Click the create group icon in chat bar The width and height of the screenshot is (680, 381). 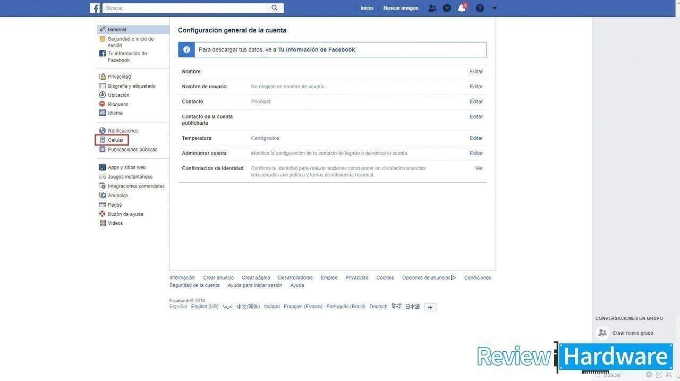pyautogui.click(x=668, y=375)
